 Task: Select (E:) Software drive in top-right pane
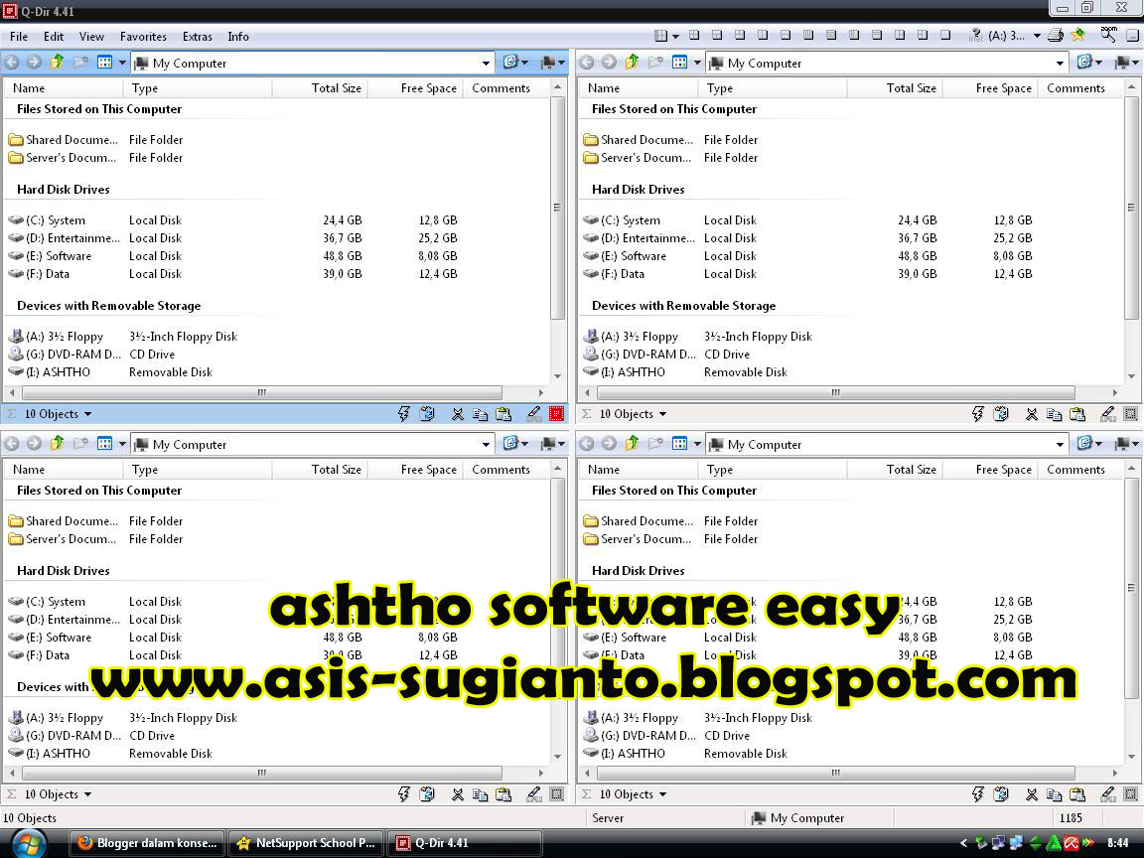(x=625, y=256)
